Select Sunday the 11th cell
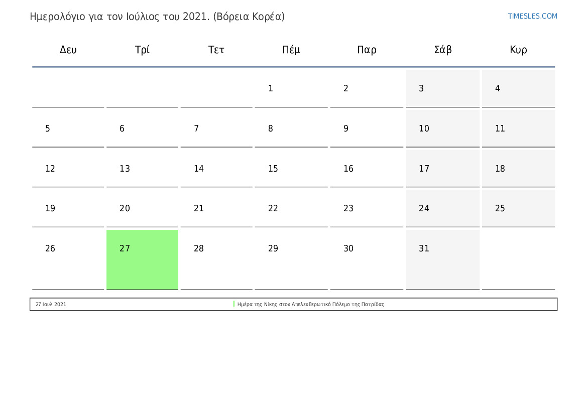The image size is (587, 415). [519, 128]
